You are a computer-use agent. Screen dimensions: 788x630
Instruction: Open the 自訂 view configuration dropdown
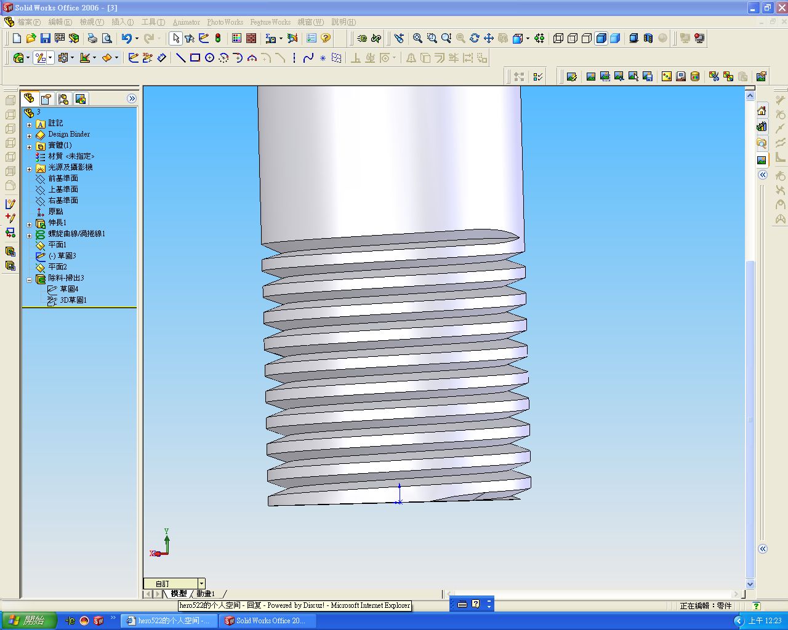[x=201, y=583]
